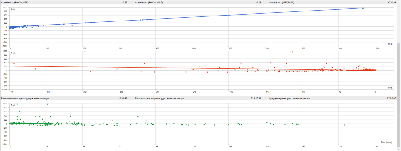Click the Profit label in the MAE chart

pos(13,53)
